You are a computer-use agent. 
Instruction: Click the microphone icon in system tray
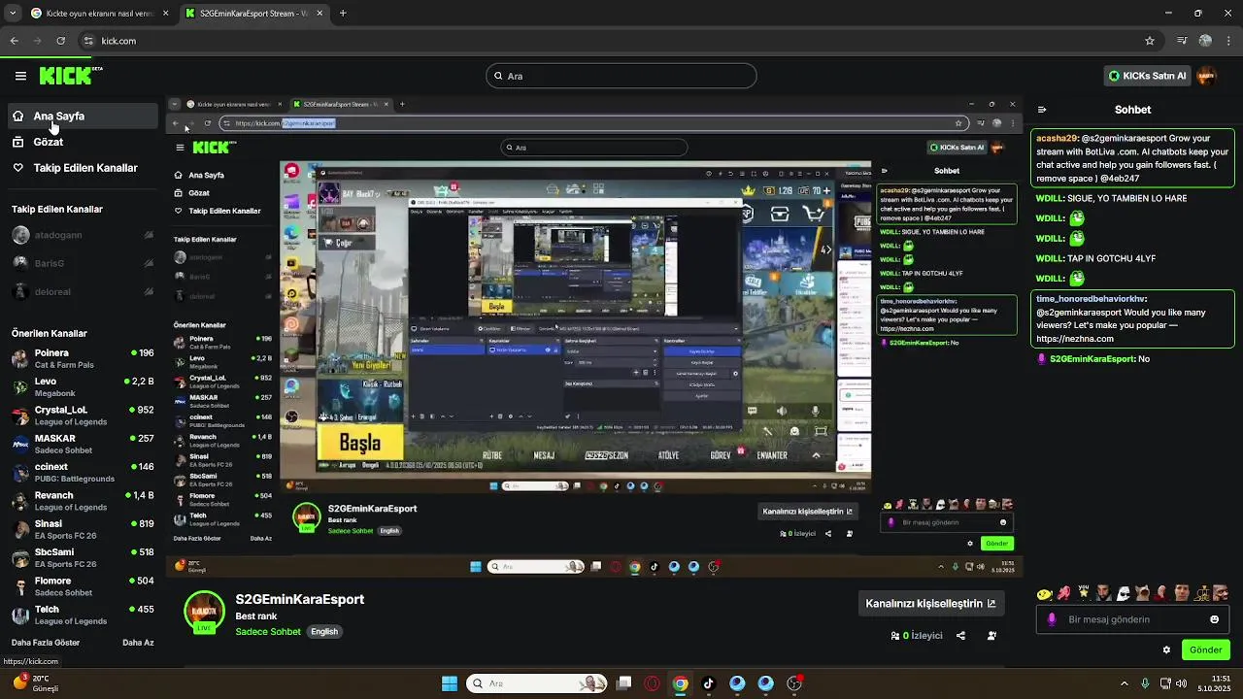[x=1146, y=683]
